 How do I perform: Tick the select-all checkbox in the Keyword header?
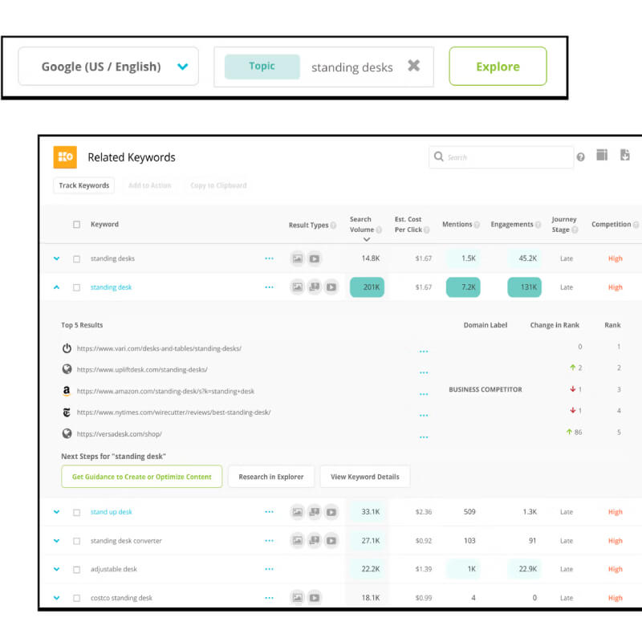(76, 225)
